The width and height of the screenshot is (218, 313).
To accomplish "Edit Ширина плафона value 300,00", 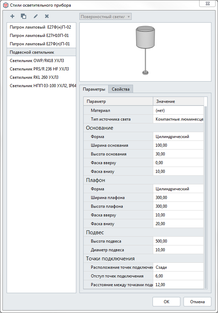I will click(178, 198).
